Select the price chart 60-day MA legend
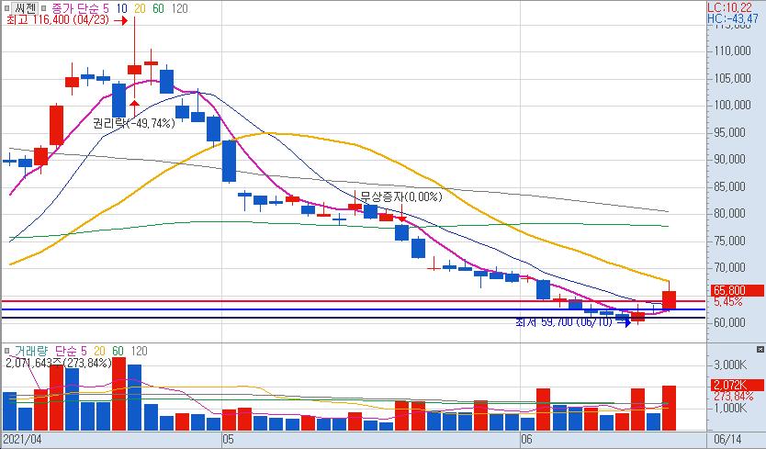Image resolution: width=766 pixels, height=449 pixels. [x=158, y=8]
